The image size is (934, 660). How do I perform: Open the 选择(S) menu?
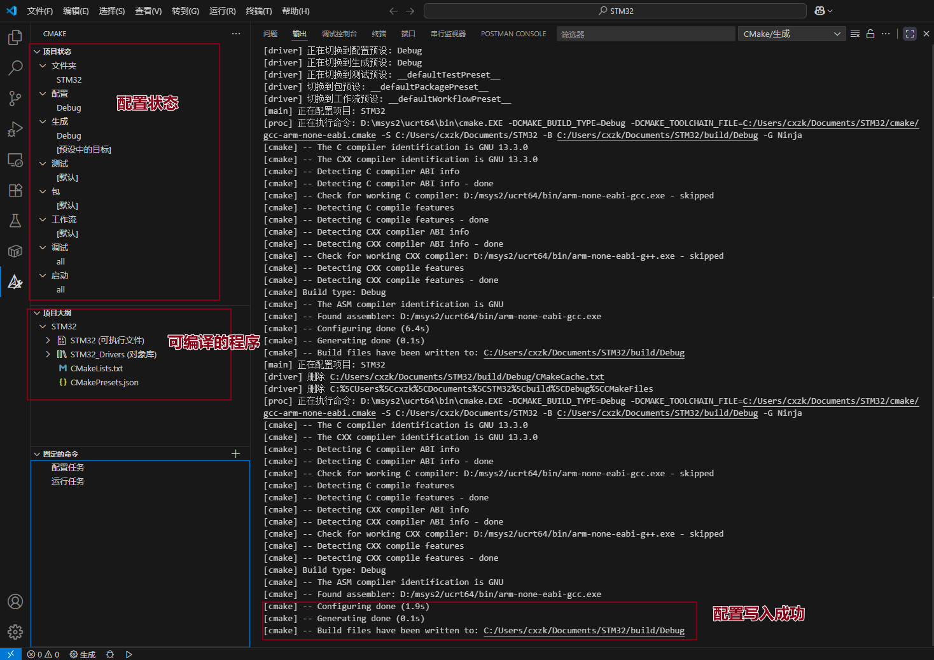112,11
